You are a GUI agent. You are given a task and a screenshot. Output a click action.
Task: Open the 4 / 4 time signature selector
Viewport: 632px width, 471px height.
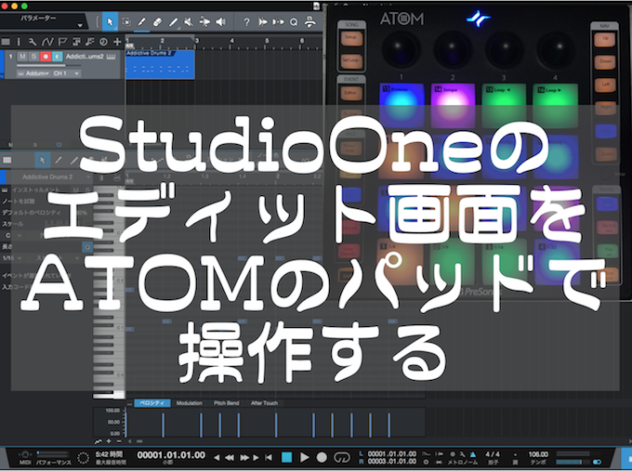tap(493, 454)
